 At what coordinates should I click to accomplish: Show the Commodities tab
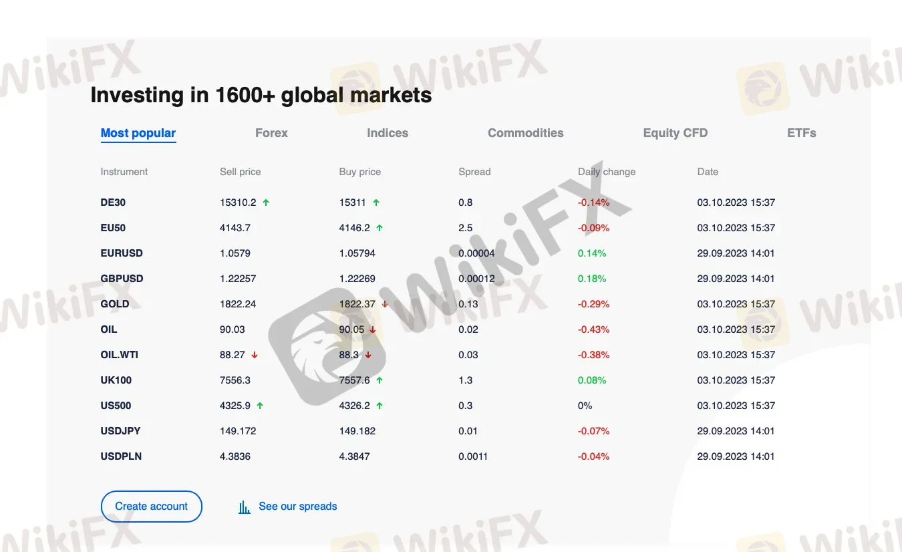coord(526,133)
